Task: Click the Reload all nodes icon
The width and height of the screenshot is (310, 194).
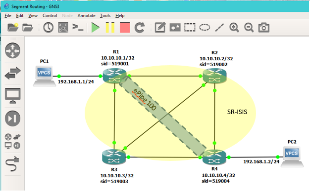Action: point(140,28)
